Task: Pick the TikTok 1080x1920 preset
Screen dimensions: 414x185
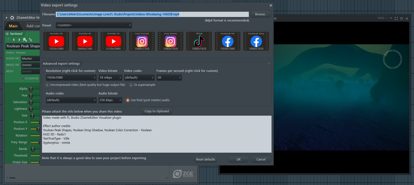Action: (199, 41)
